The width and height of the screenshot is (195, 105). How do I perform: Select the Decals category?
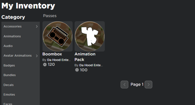point(9,85)
